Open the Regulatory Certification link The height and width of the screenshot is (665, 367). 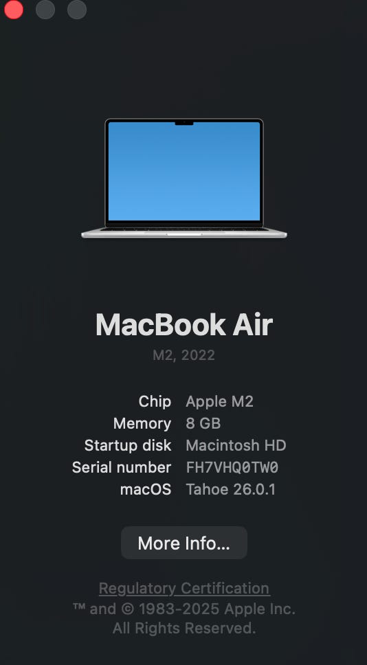pyautogui.click(x=184, y=588)
